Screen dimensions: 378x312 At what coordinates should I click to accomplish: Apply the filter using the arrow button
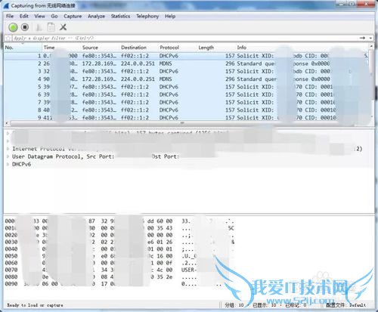pyautogui.click(x=362, y=38)
